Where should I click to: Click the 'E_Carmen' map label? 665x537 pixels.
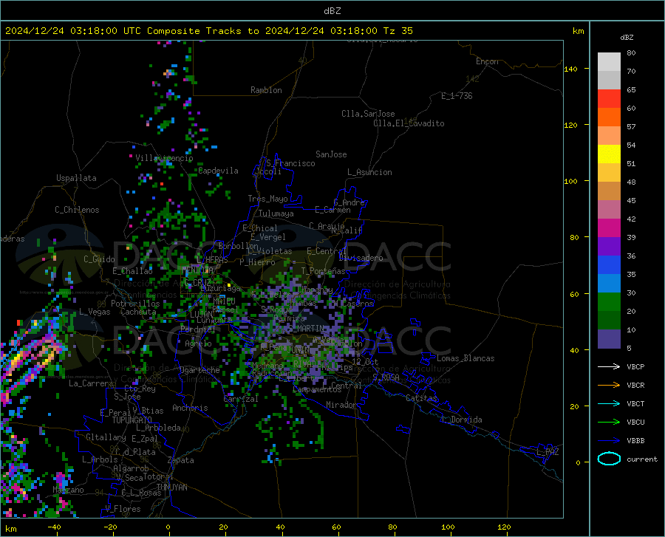pyautogui.click(x=332, y=210)
